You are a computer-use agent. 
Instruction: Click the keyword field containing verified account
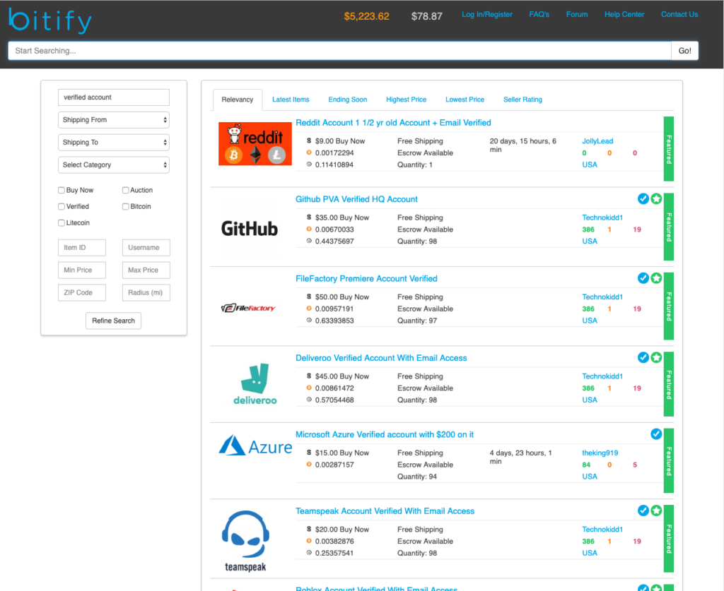[x=114, y=97]
